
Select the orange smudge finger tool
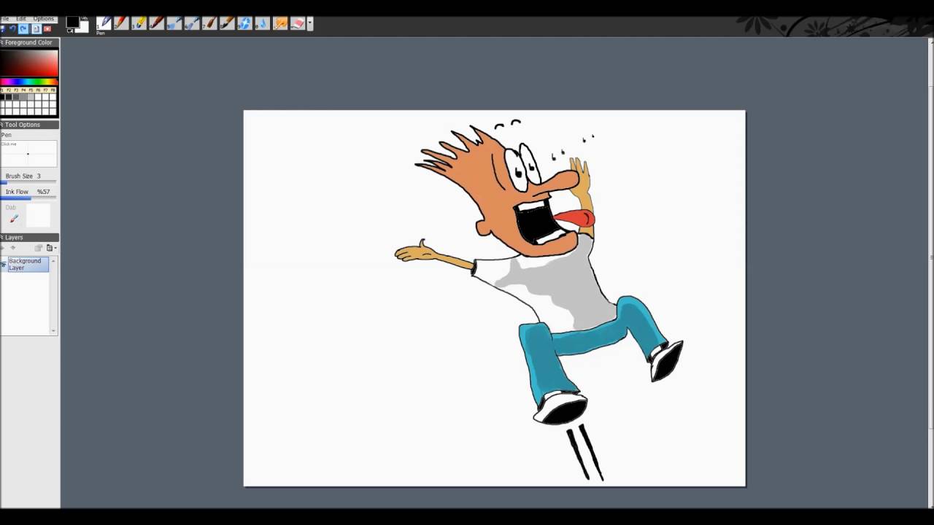tap(280, 23)
